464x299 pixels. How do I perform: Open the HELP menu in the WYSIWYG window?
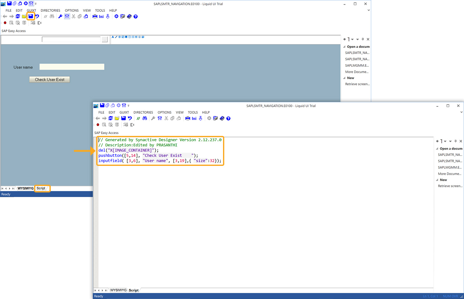113,11
